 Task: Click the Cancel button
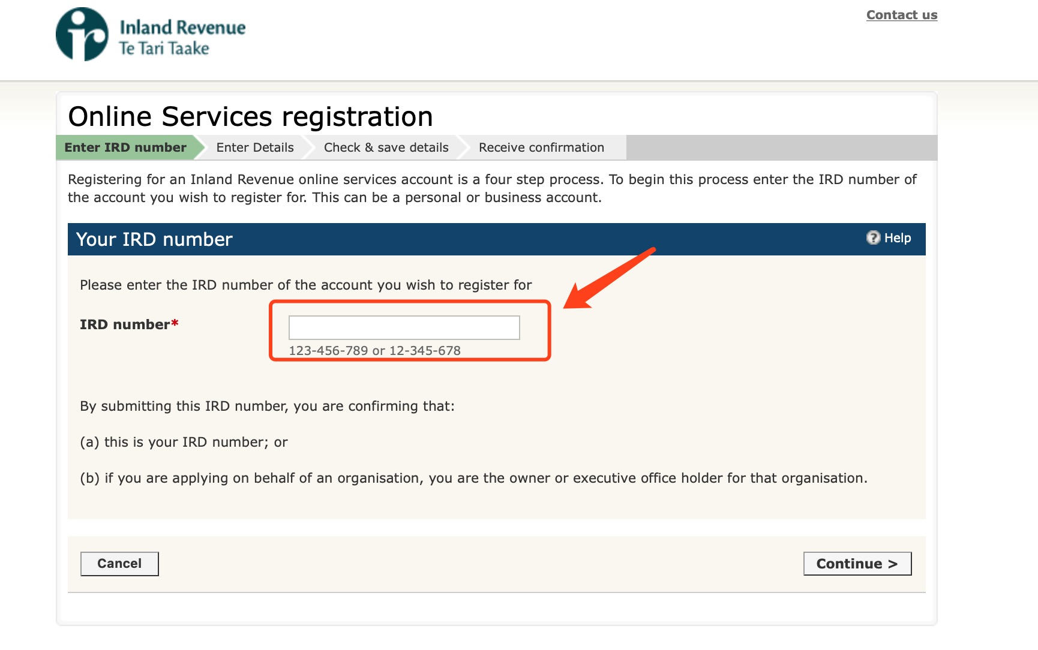click(119, 564)
